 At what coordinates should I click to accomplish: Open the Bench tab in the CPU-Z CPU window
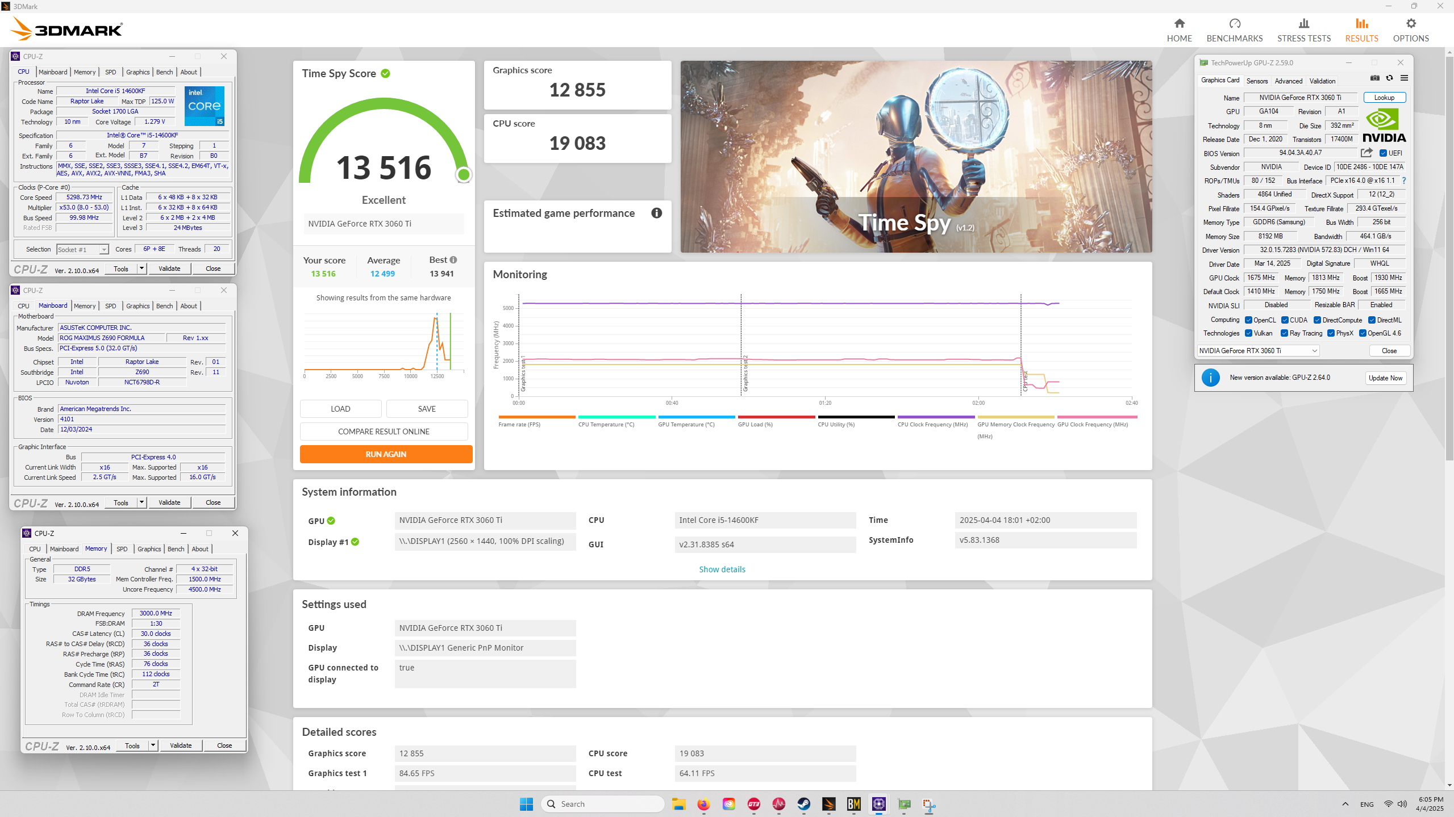click(x=164, y=72)
